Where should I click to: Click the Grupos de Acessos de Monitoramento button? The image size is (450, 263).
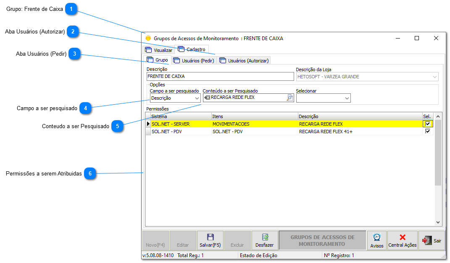(x=322, y=241)
